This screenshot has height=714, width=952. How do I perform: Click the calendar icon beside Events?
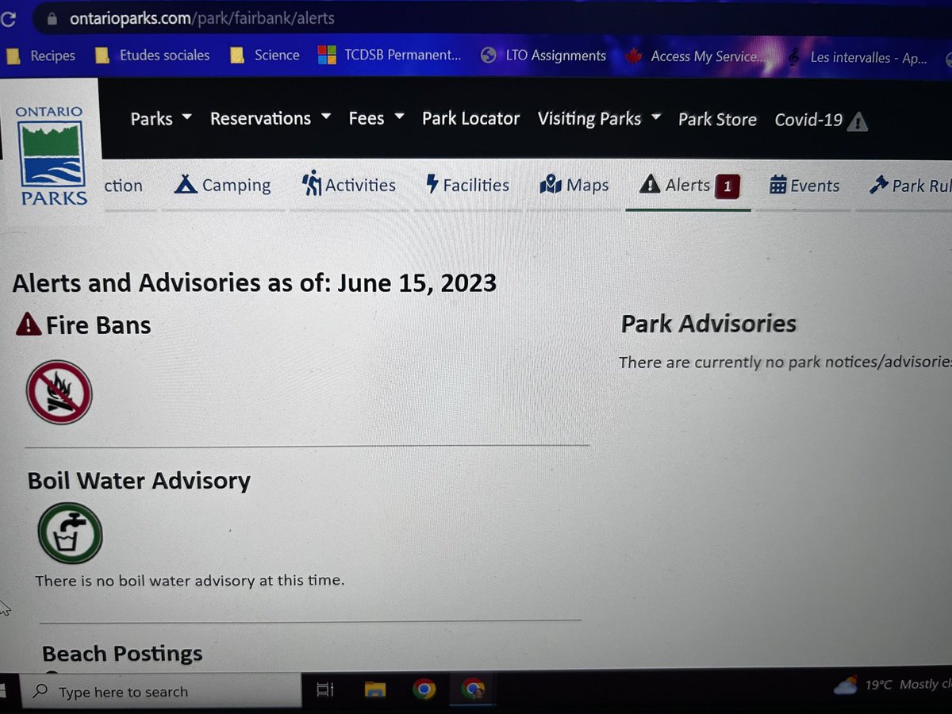778,186
